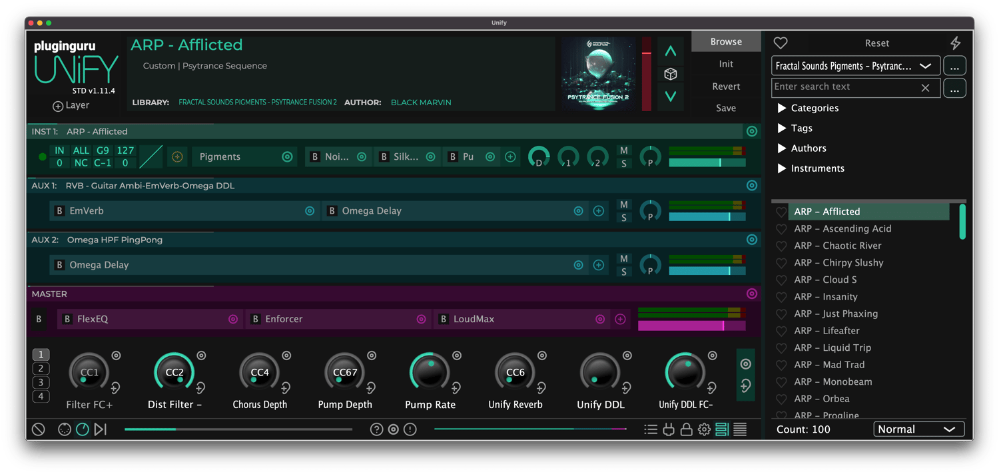Click the lightning bolt icon in browser header
This screenshot has width=999, height=474.
pos(955,43)
